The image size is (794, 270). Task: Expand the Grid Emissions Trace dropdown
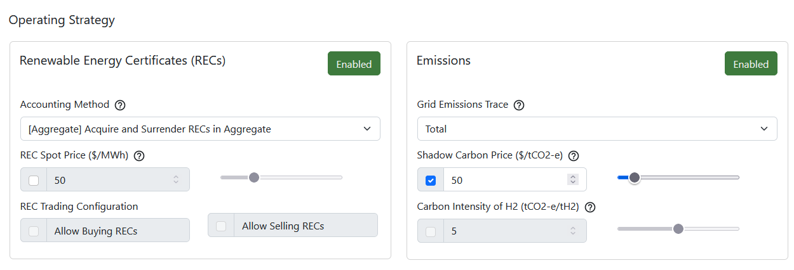pos(597,129)
